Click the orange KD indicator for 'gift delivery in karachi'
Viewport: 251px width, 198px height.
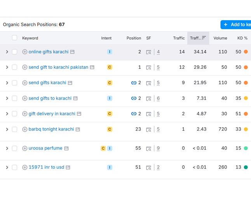click(246, 114)
